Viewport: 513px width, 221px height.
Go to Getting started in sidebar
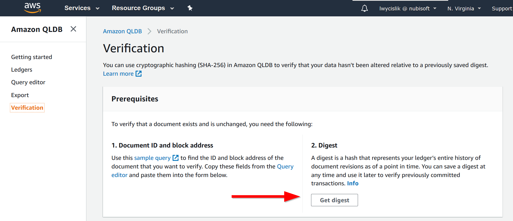click(32, 57)
